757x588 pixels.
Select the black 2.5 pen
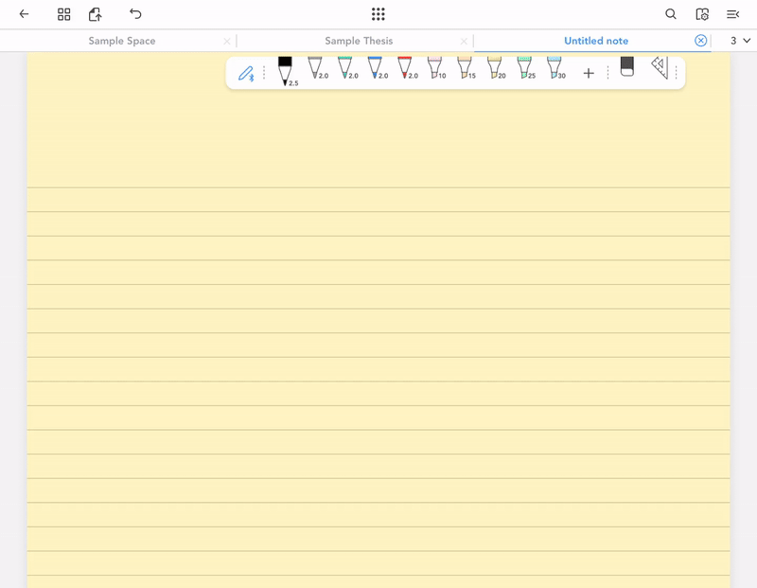pyautogui.click(x=286, y=71)
